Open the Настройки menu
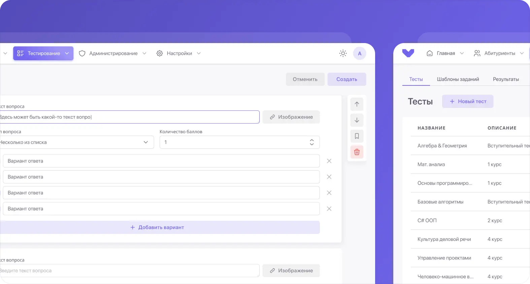The height and width of the screenshot is (284, 530). pyautogui.click(x=178, y=53)
